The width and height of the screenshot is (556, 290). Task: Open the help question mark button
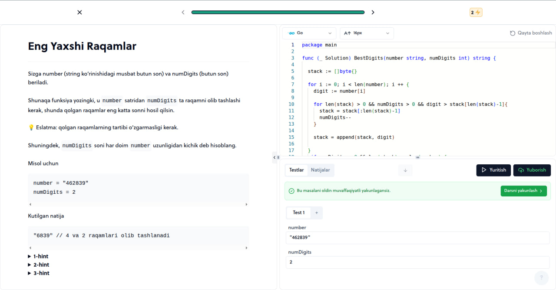point(541,277)
